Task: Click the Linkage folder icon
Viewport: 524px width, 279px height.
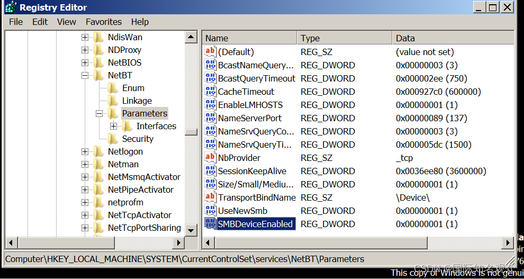Action: click(113, 101)
